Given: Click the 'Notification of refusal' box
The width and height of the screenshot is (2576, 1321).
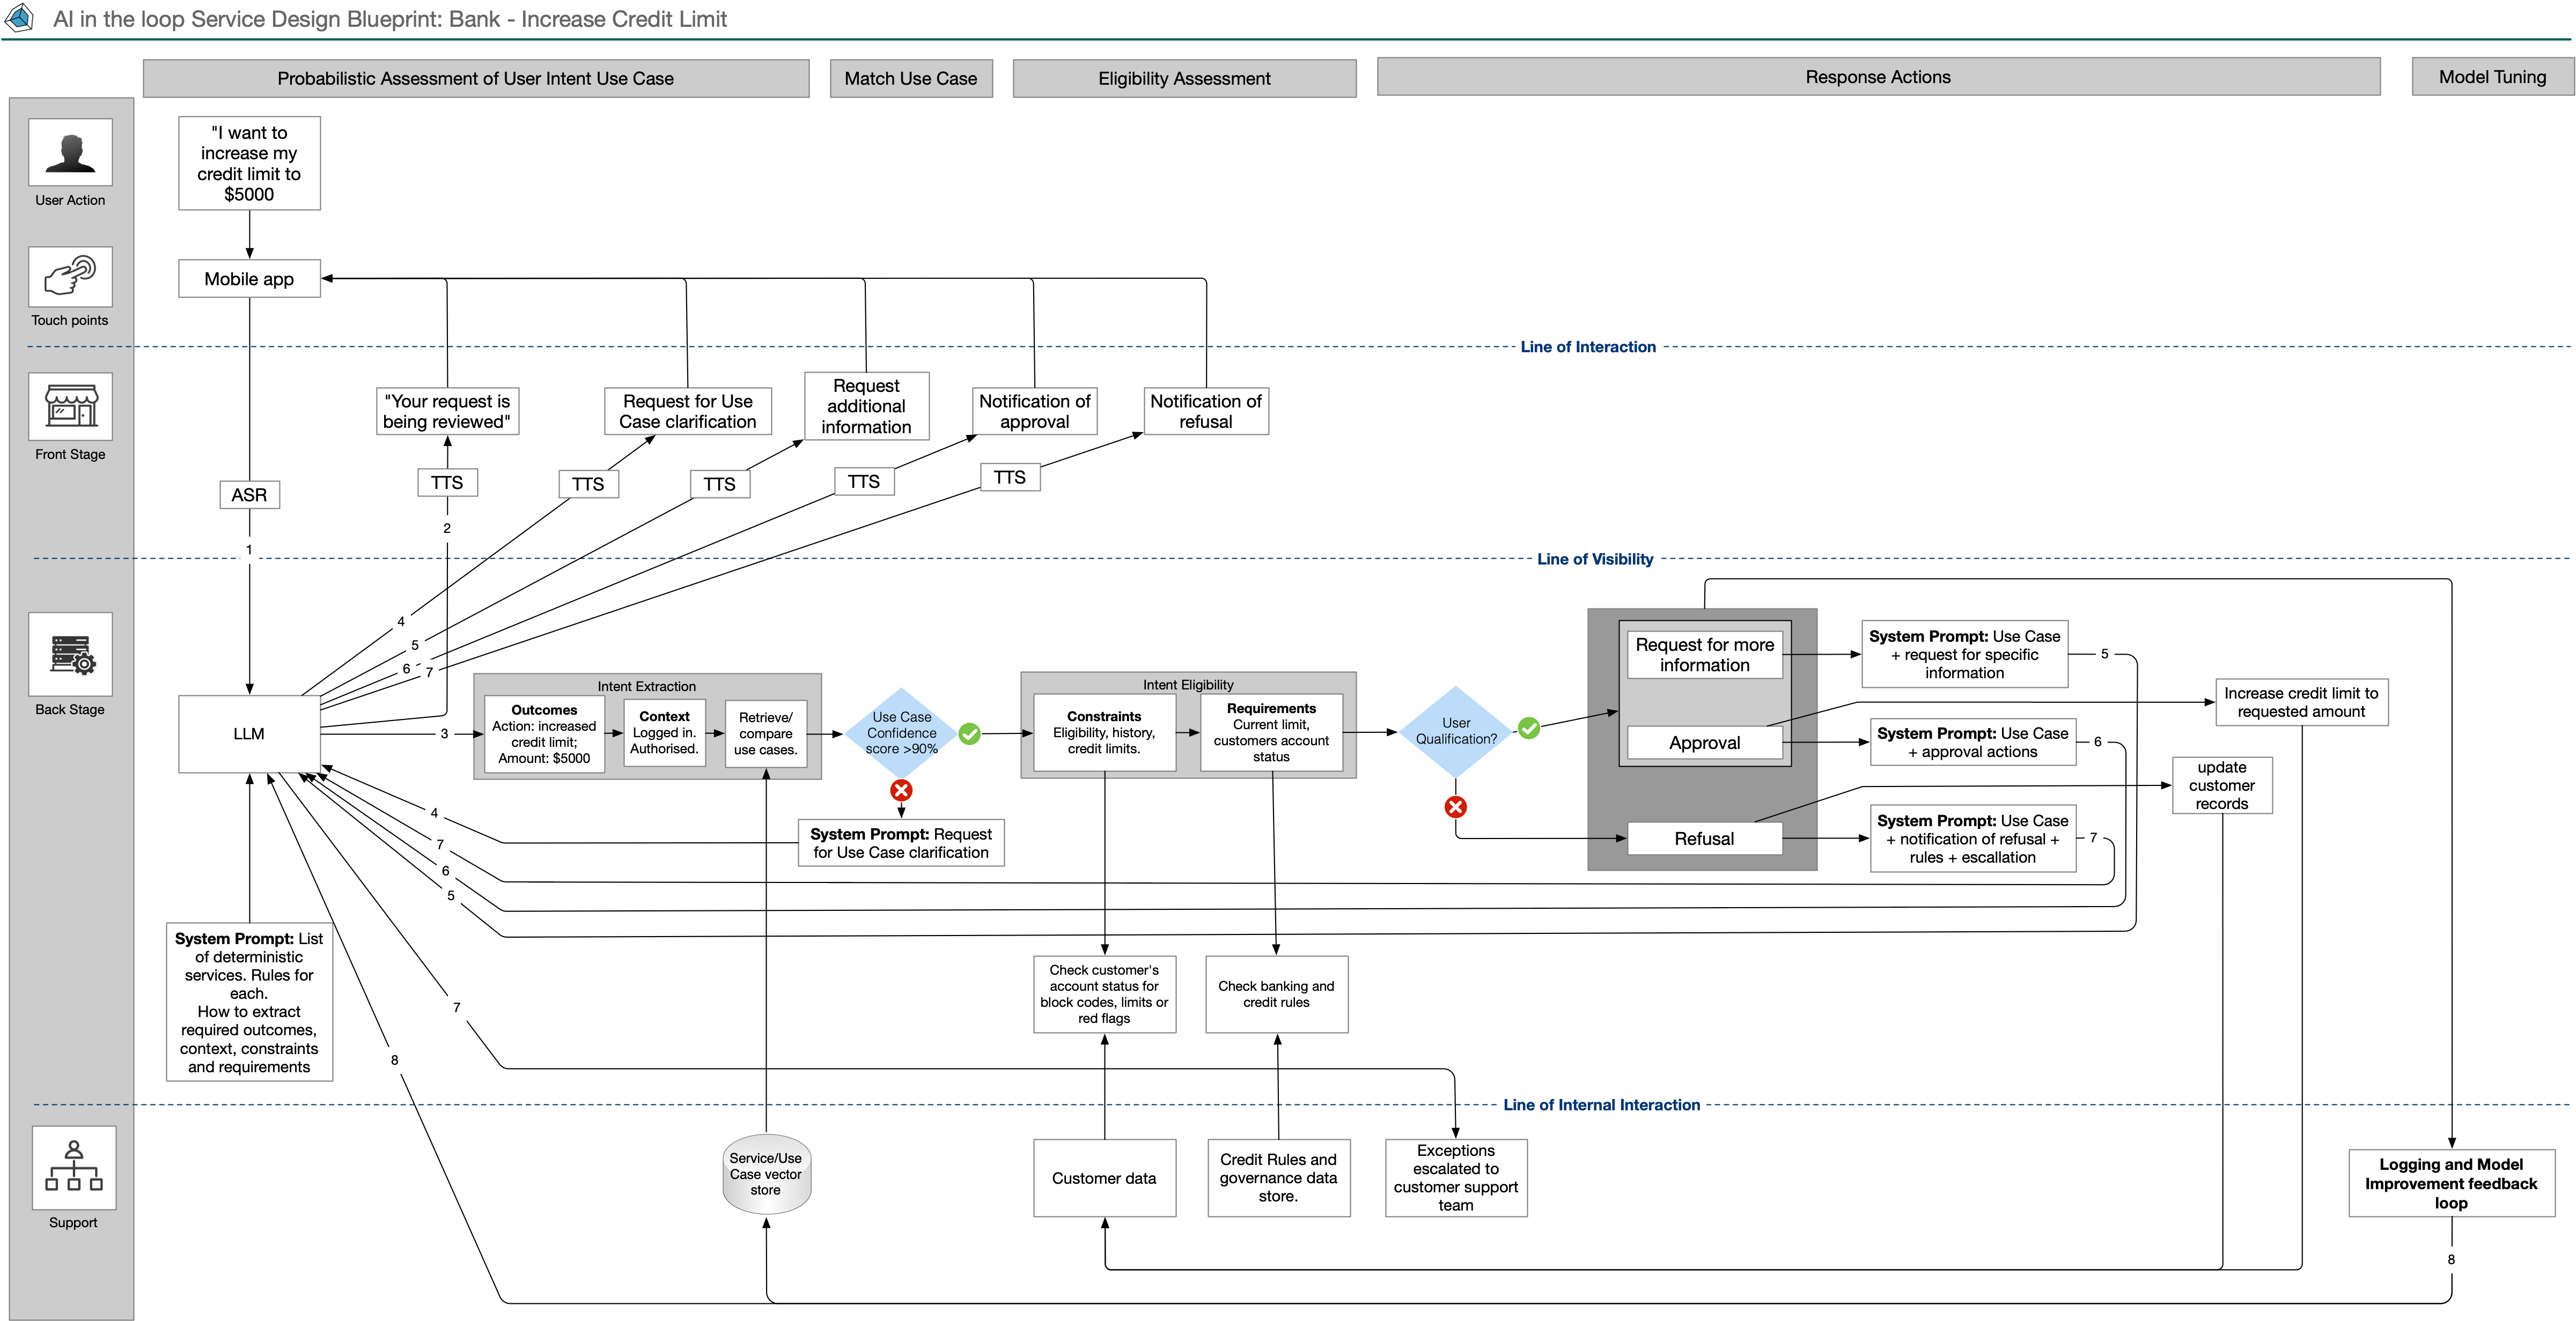Looking at the screenshot, I should tap(1206, 411).
